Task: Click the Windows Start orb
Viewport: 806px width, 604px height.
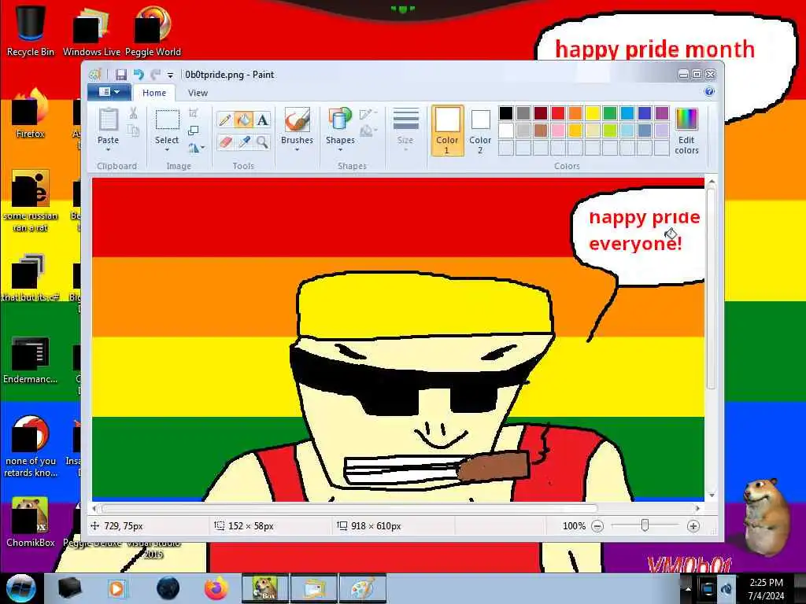Action: (x=20, y=588)
